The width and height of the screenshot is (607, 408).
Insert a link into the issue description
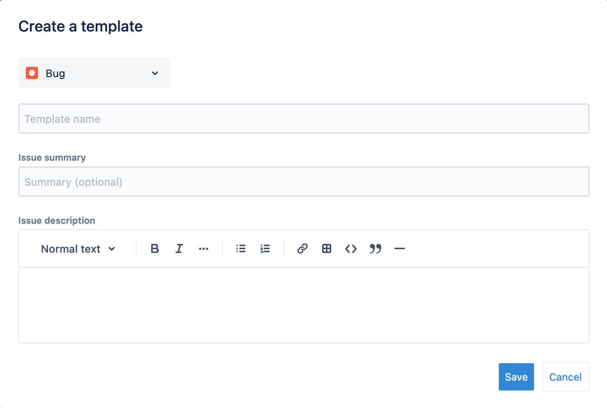tap(302, 249)
